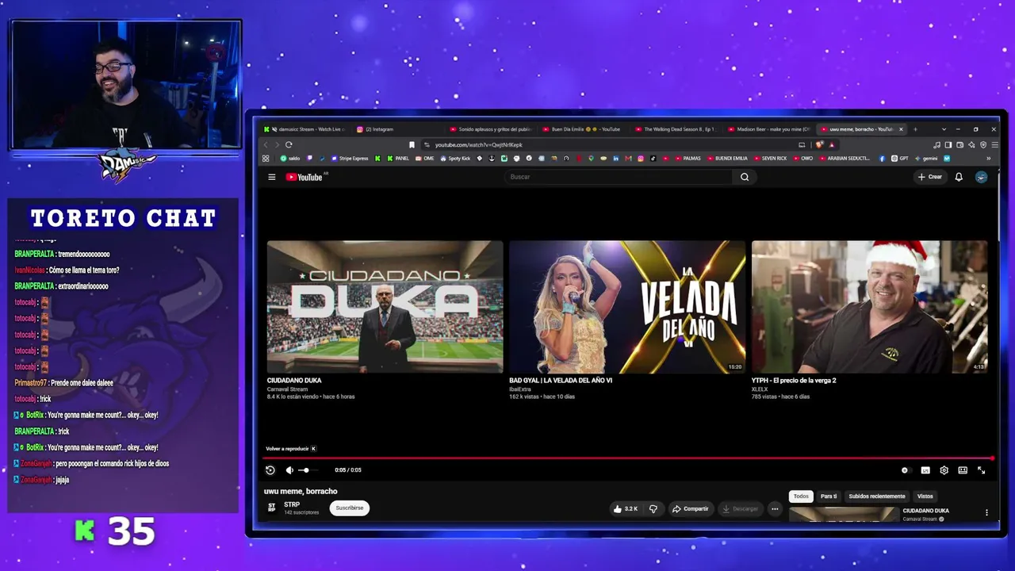Switch to the damusicc Stream tab
The height and width of the screenshot is (571, 1015).
(306, 129)
